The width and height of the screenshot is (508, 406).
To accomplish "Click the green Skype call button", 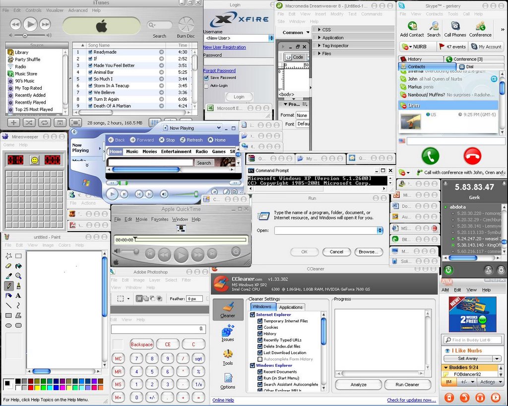I will point(430,156).
